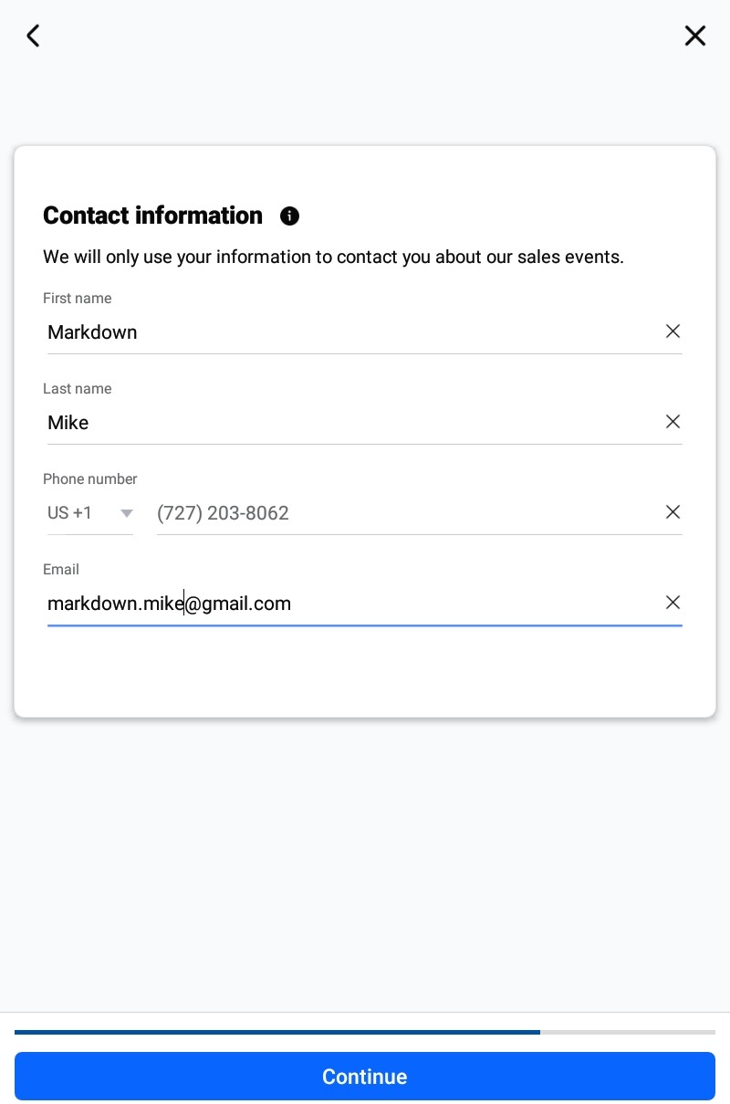Click the country code dropdown triangle arrow

(x=127, y=513)
